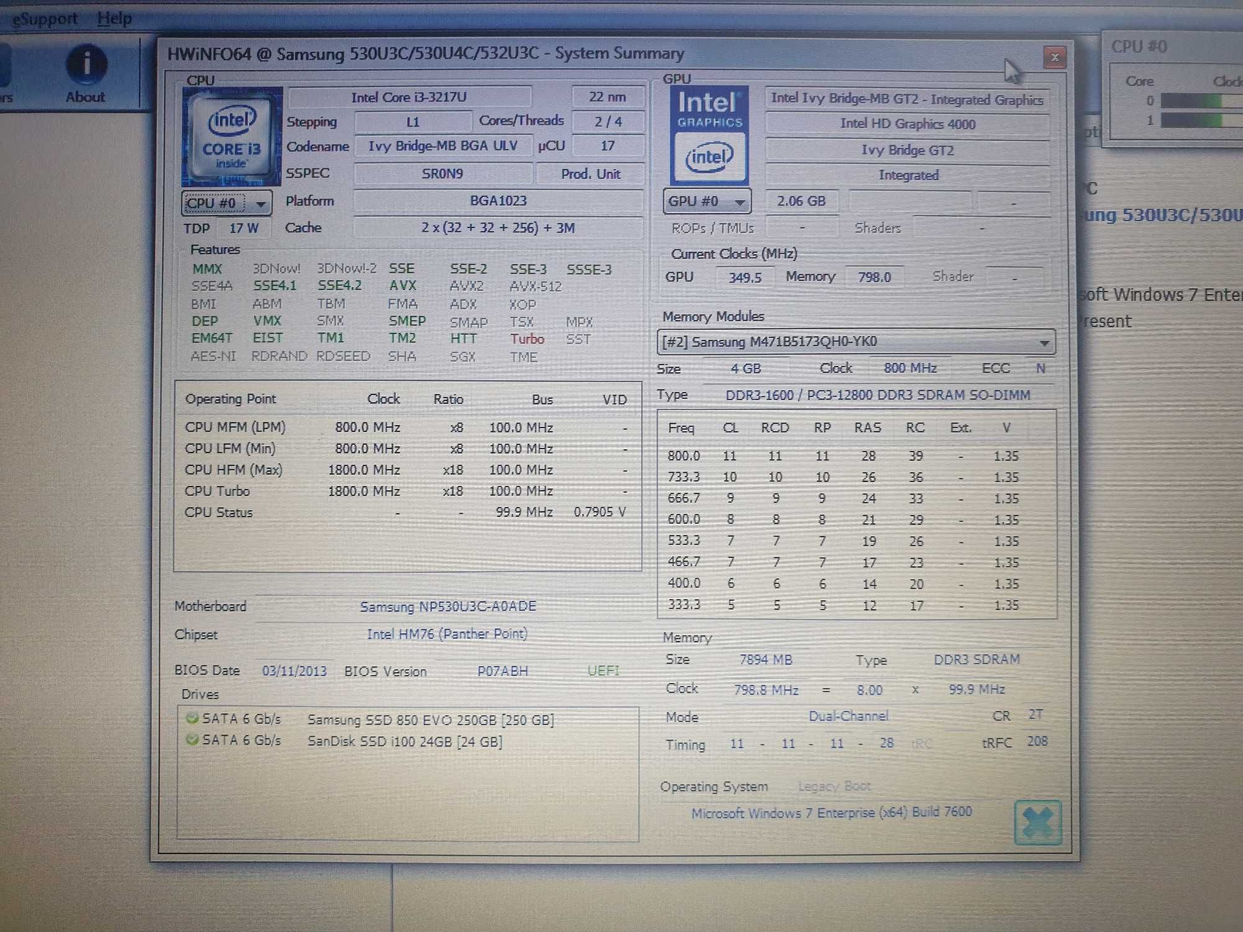Click the SR0N9 SSPEC value
Viewport: 1243px width, 932px height.
point(443,174)
